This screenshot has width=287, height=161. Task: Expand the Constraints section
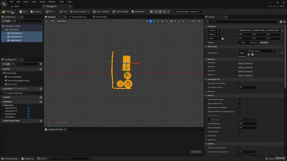[206, 136]
